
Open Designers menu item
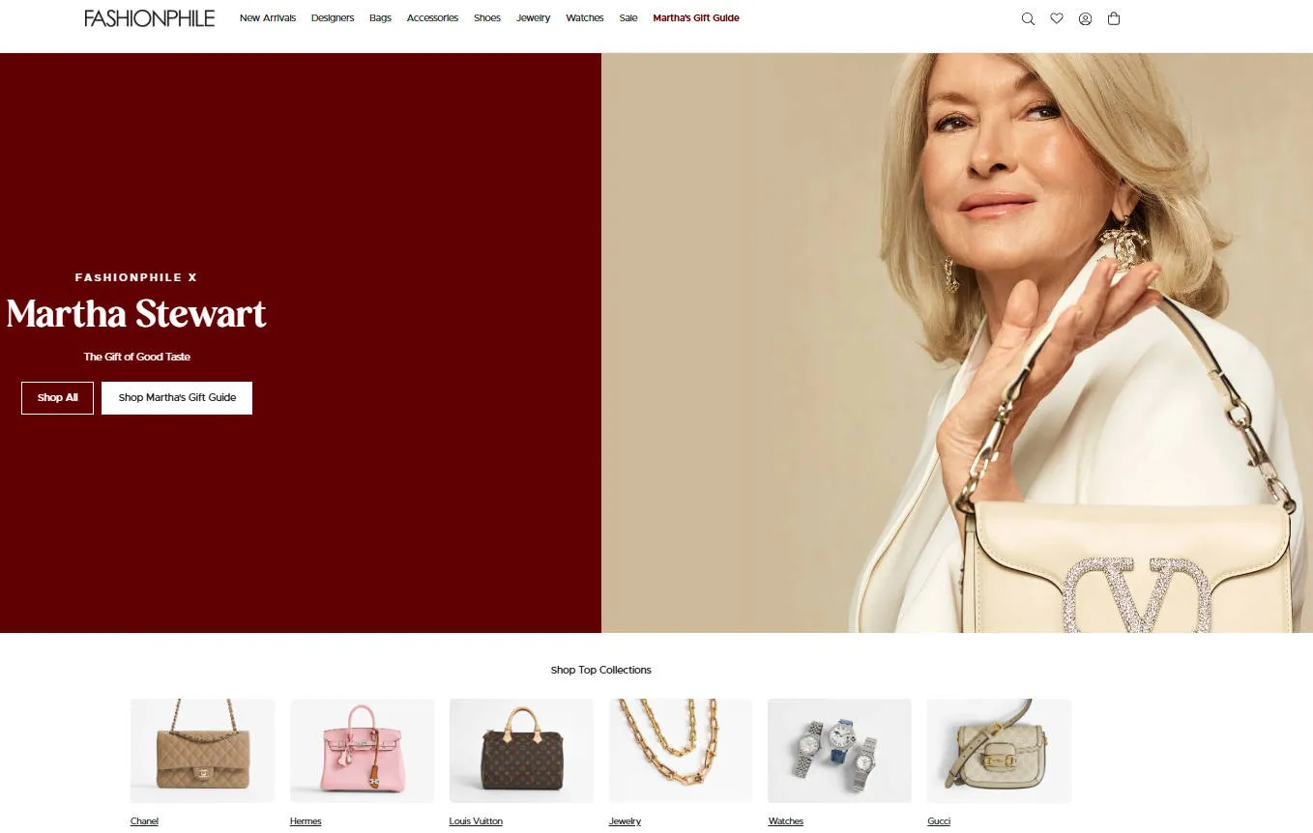[333, 18]
